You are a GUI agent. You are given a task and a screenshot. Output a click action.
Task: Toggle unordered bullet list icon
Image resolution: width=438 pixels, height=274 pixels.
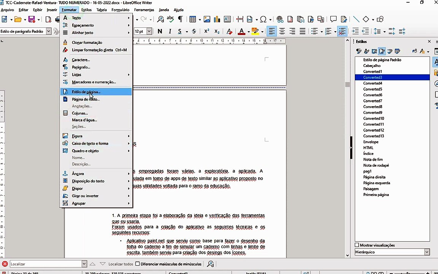point(314,31)
